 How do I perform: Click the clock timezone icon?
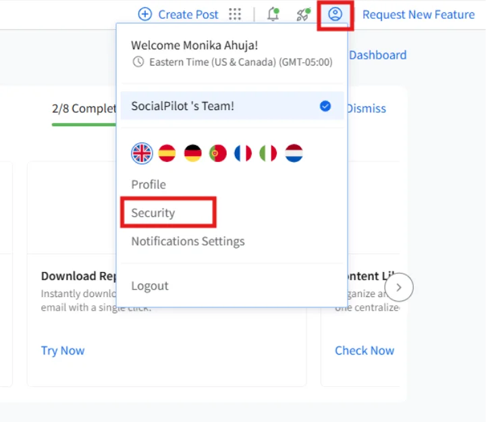click(x=138, y=62)
